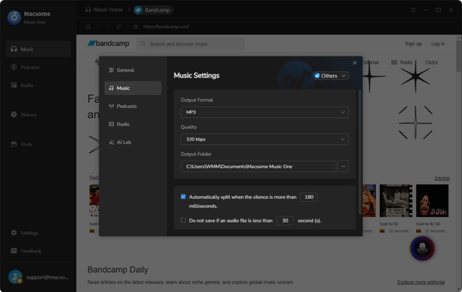Open the General settings tab
Image resolution: width=462 pixels, height=292 pixels.
click(x=133, y=70)
